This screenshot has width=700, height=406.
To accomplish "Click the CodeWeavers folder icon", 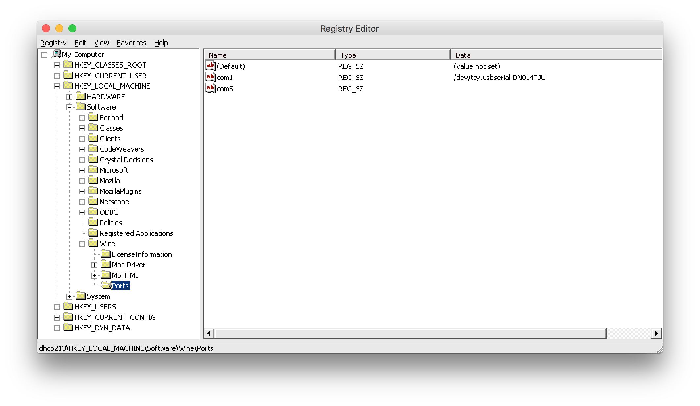I will pyautogui.click(x=93, y=149).
